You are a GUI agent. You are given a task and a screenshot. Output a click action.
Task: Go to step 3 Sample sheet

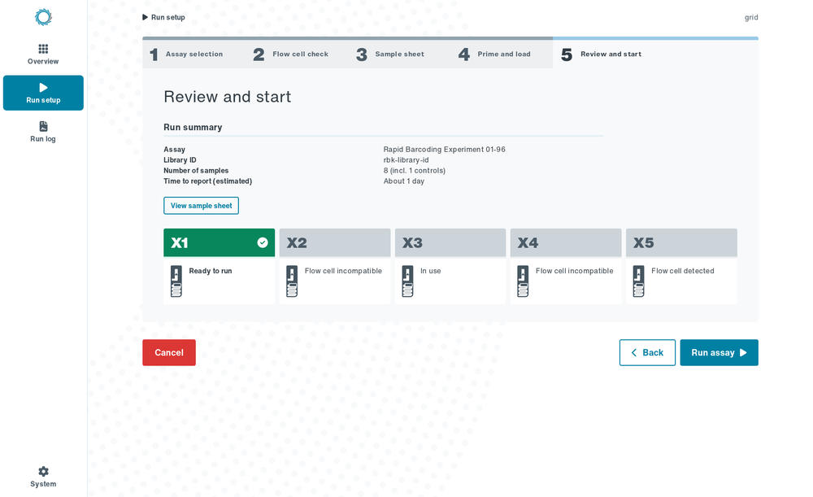click(x=399, y=54)
